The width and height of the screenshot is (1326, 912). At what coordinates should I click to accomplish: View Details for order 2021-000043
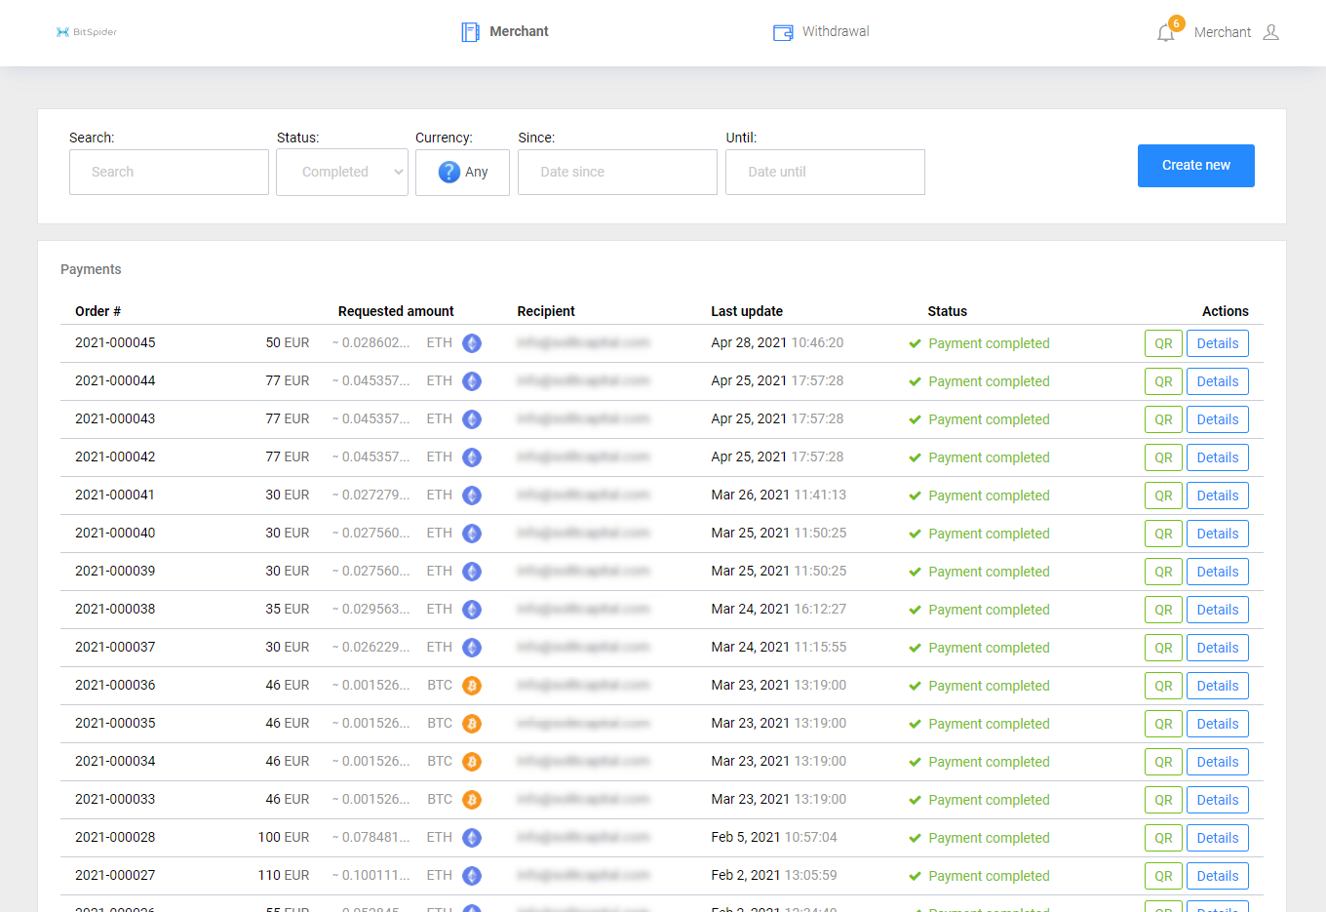1218,419
